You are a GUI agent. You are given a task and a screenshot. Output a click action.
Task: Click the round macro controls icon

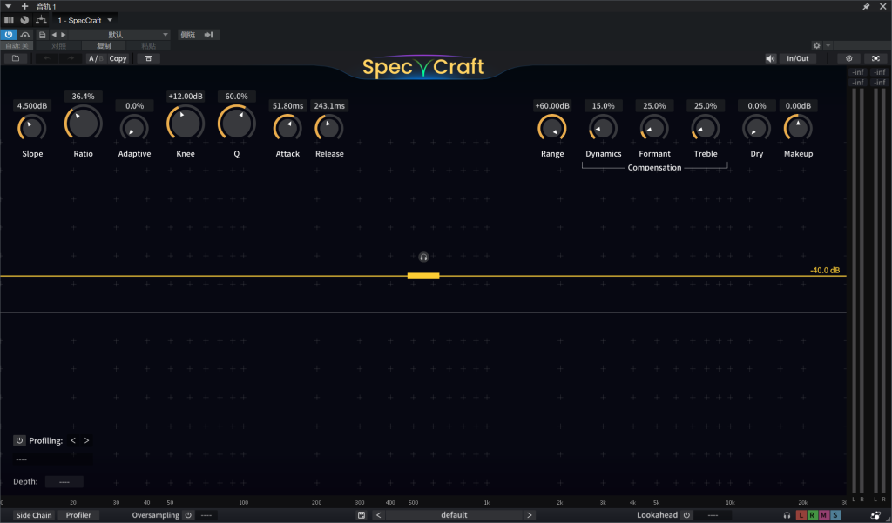(x=24, y=20)
